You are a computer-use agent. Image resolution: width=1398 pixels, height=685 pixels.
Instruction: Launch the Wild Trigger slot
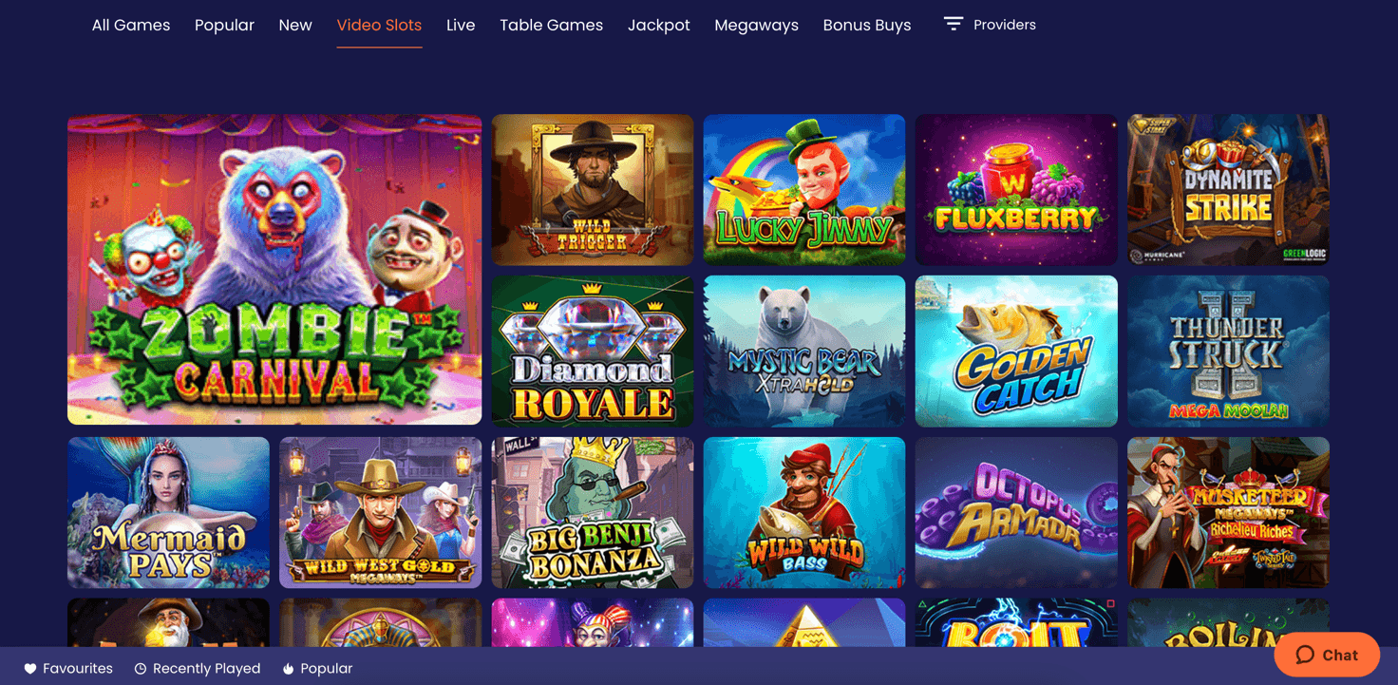click(x=593, y=190)
